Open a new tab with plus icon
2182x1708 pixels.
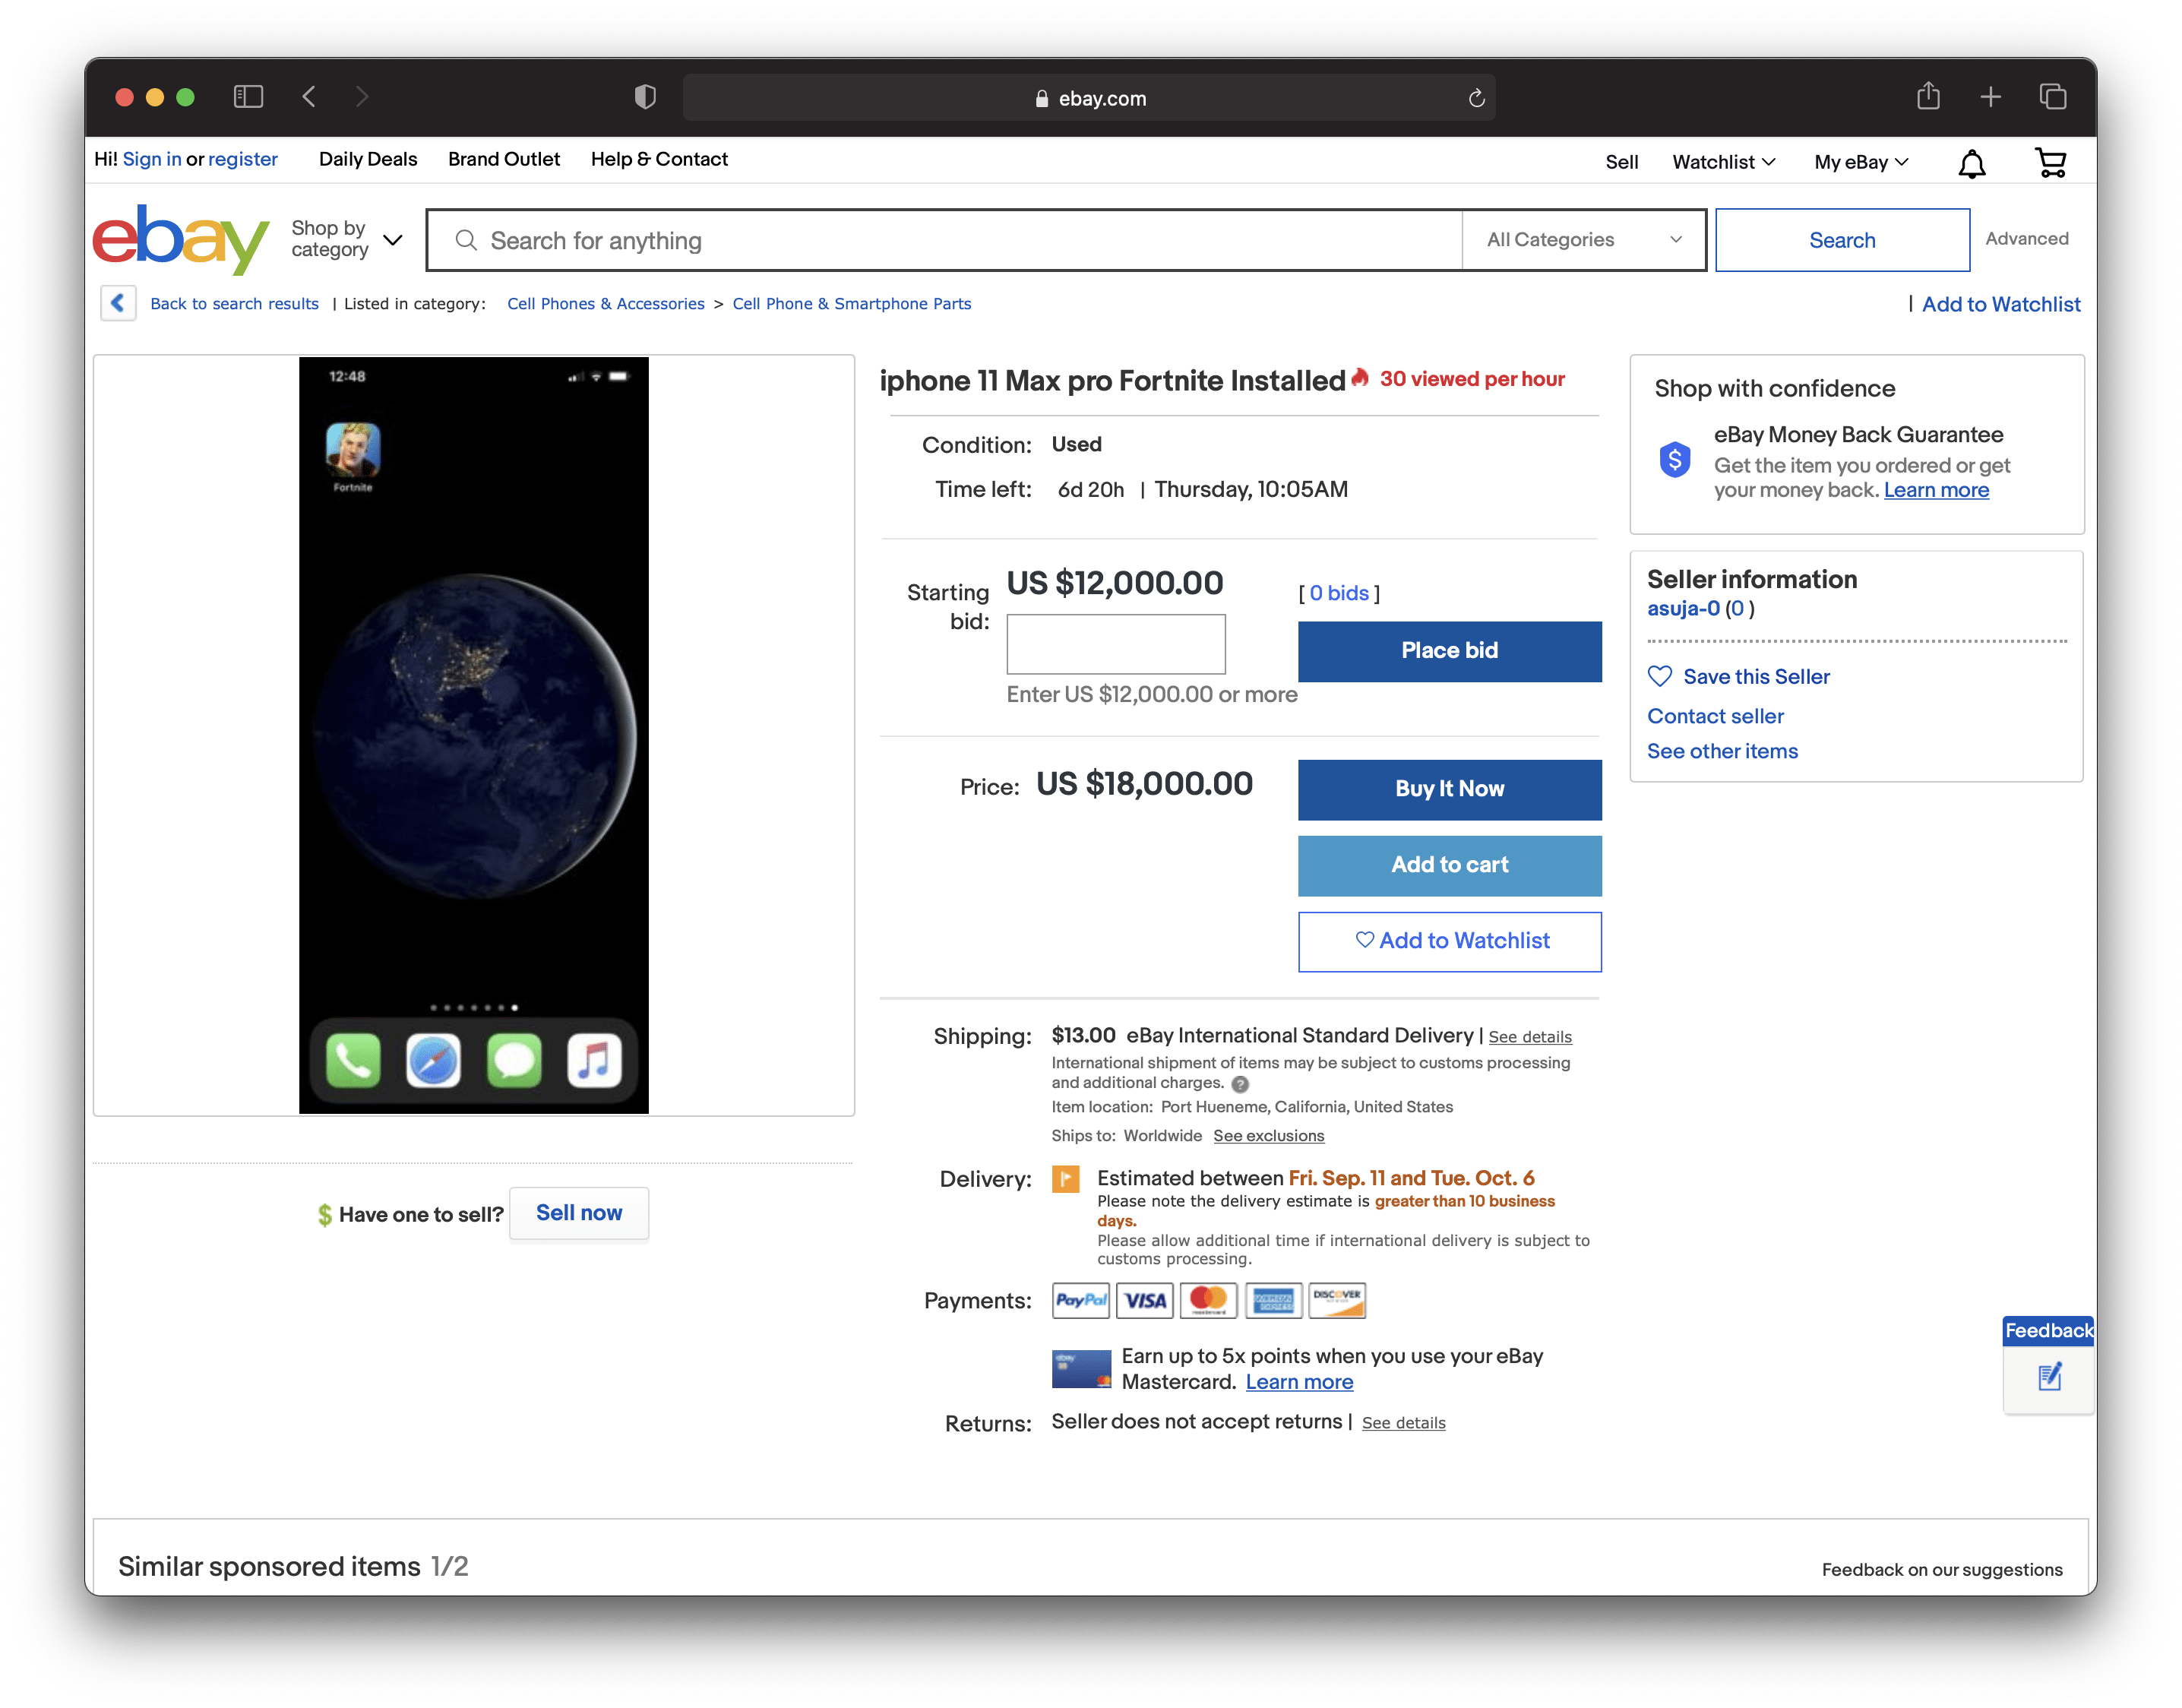click(x=1990, y=97)
